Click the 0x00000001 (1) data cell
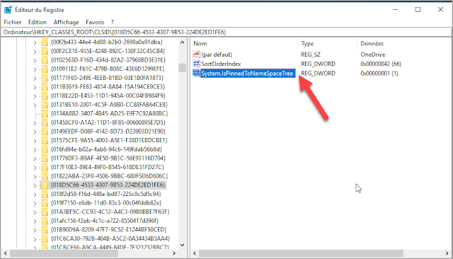 pyautogui.click(x=379, y=74)
